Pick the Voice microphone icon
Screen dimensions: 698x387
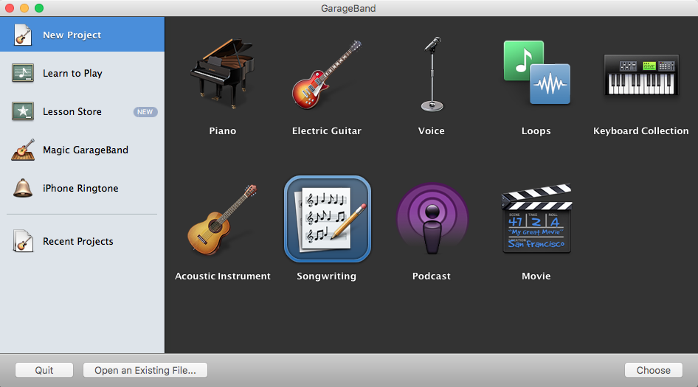[x=432, y=74]
